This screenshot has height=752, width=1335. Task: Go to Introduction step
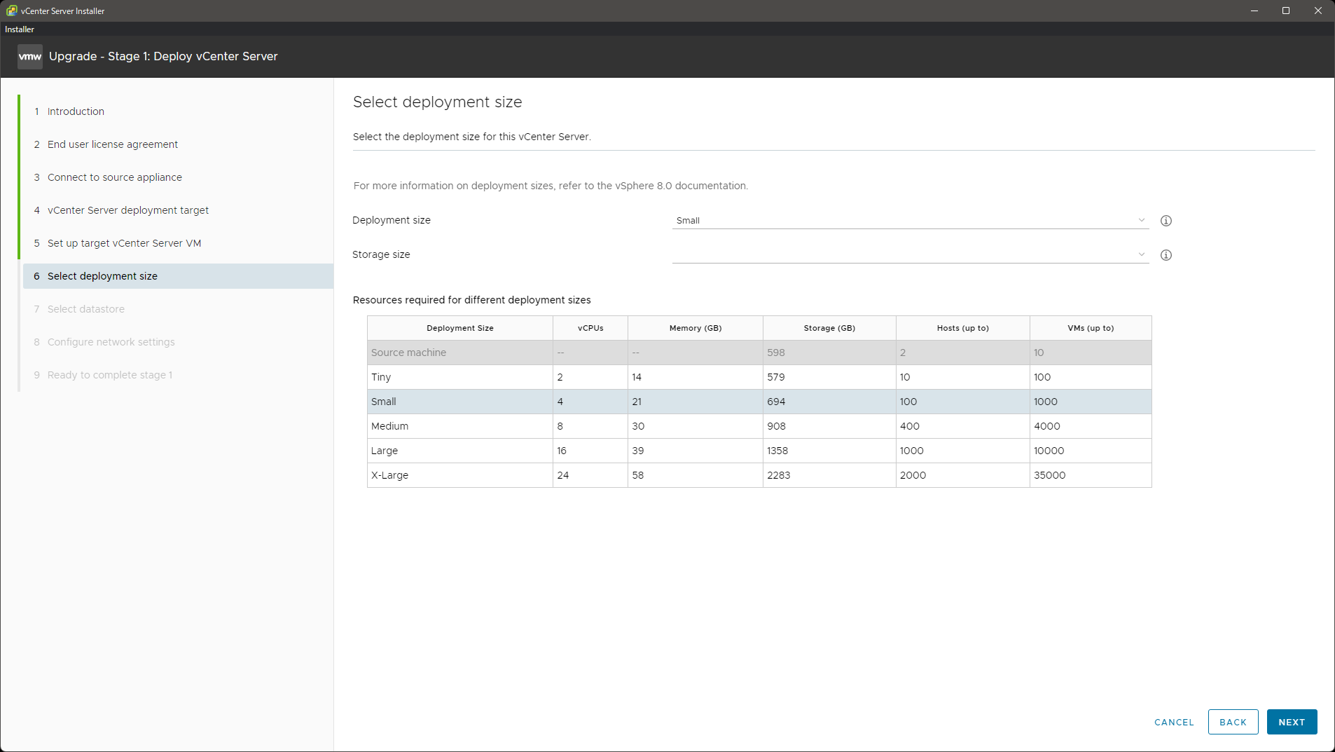pos(76,111)
